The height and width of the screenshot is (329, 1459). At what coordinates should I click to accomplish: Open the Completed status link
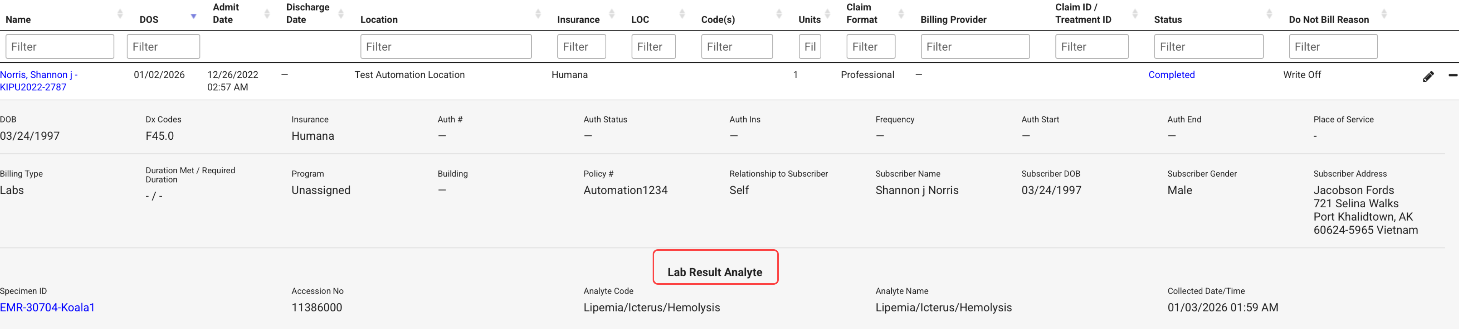pos(1171,75)
